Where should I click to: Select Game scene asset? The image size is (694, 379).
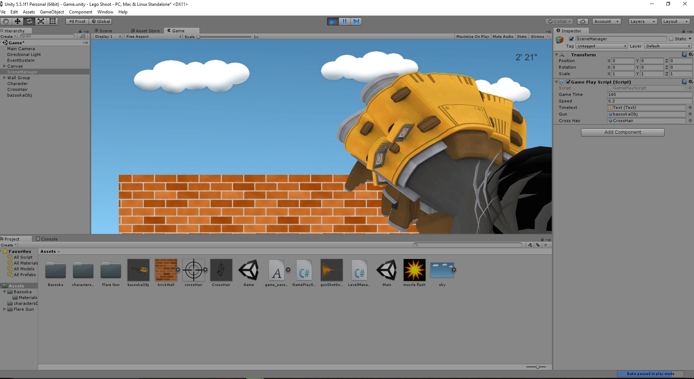[x=249, y=273]
